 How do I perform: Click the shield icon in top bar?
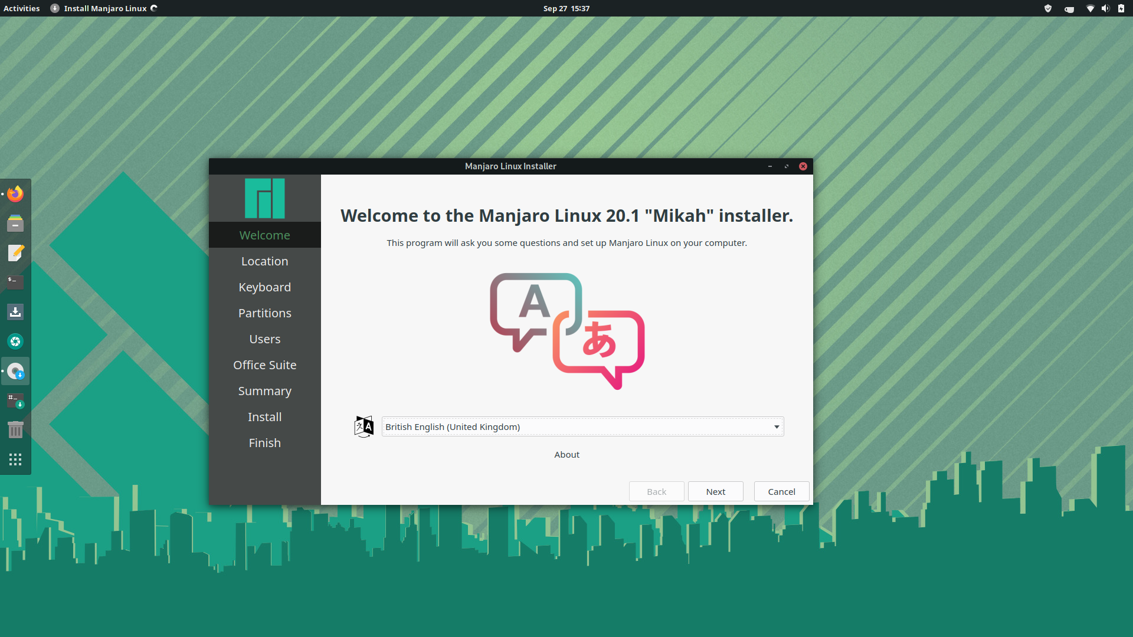tap(1048, 8)
